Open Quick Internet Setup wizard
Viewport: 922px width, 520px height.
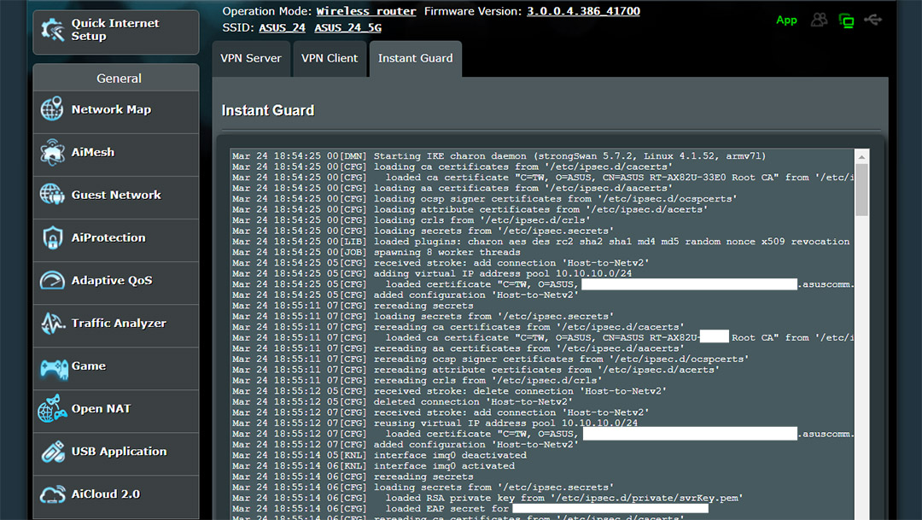(116, 32)
